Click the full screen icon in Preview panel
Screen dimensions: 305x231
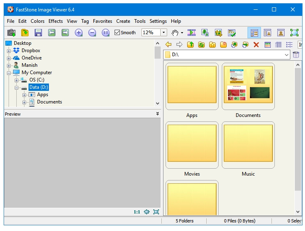[x=156, y=212]
